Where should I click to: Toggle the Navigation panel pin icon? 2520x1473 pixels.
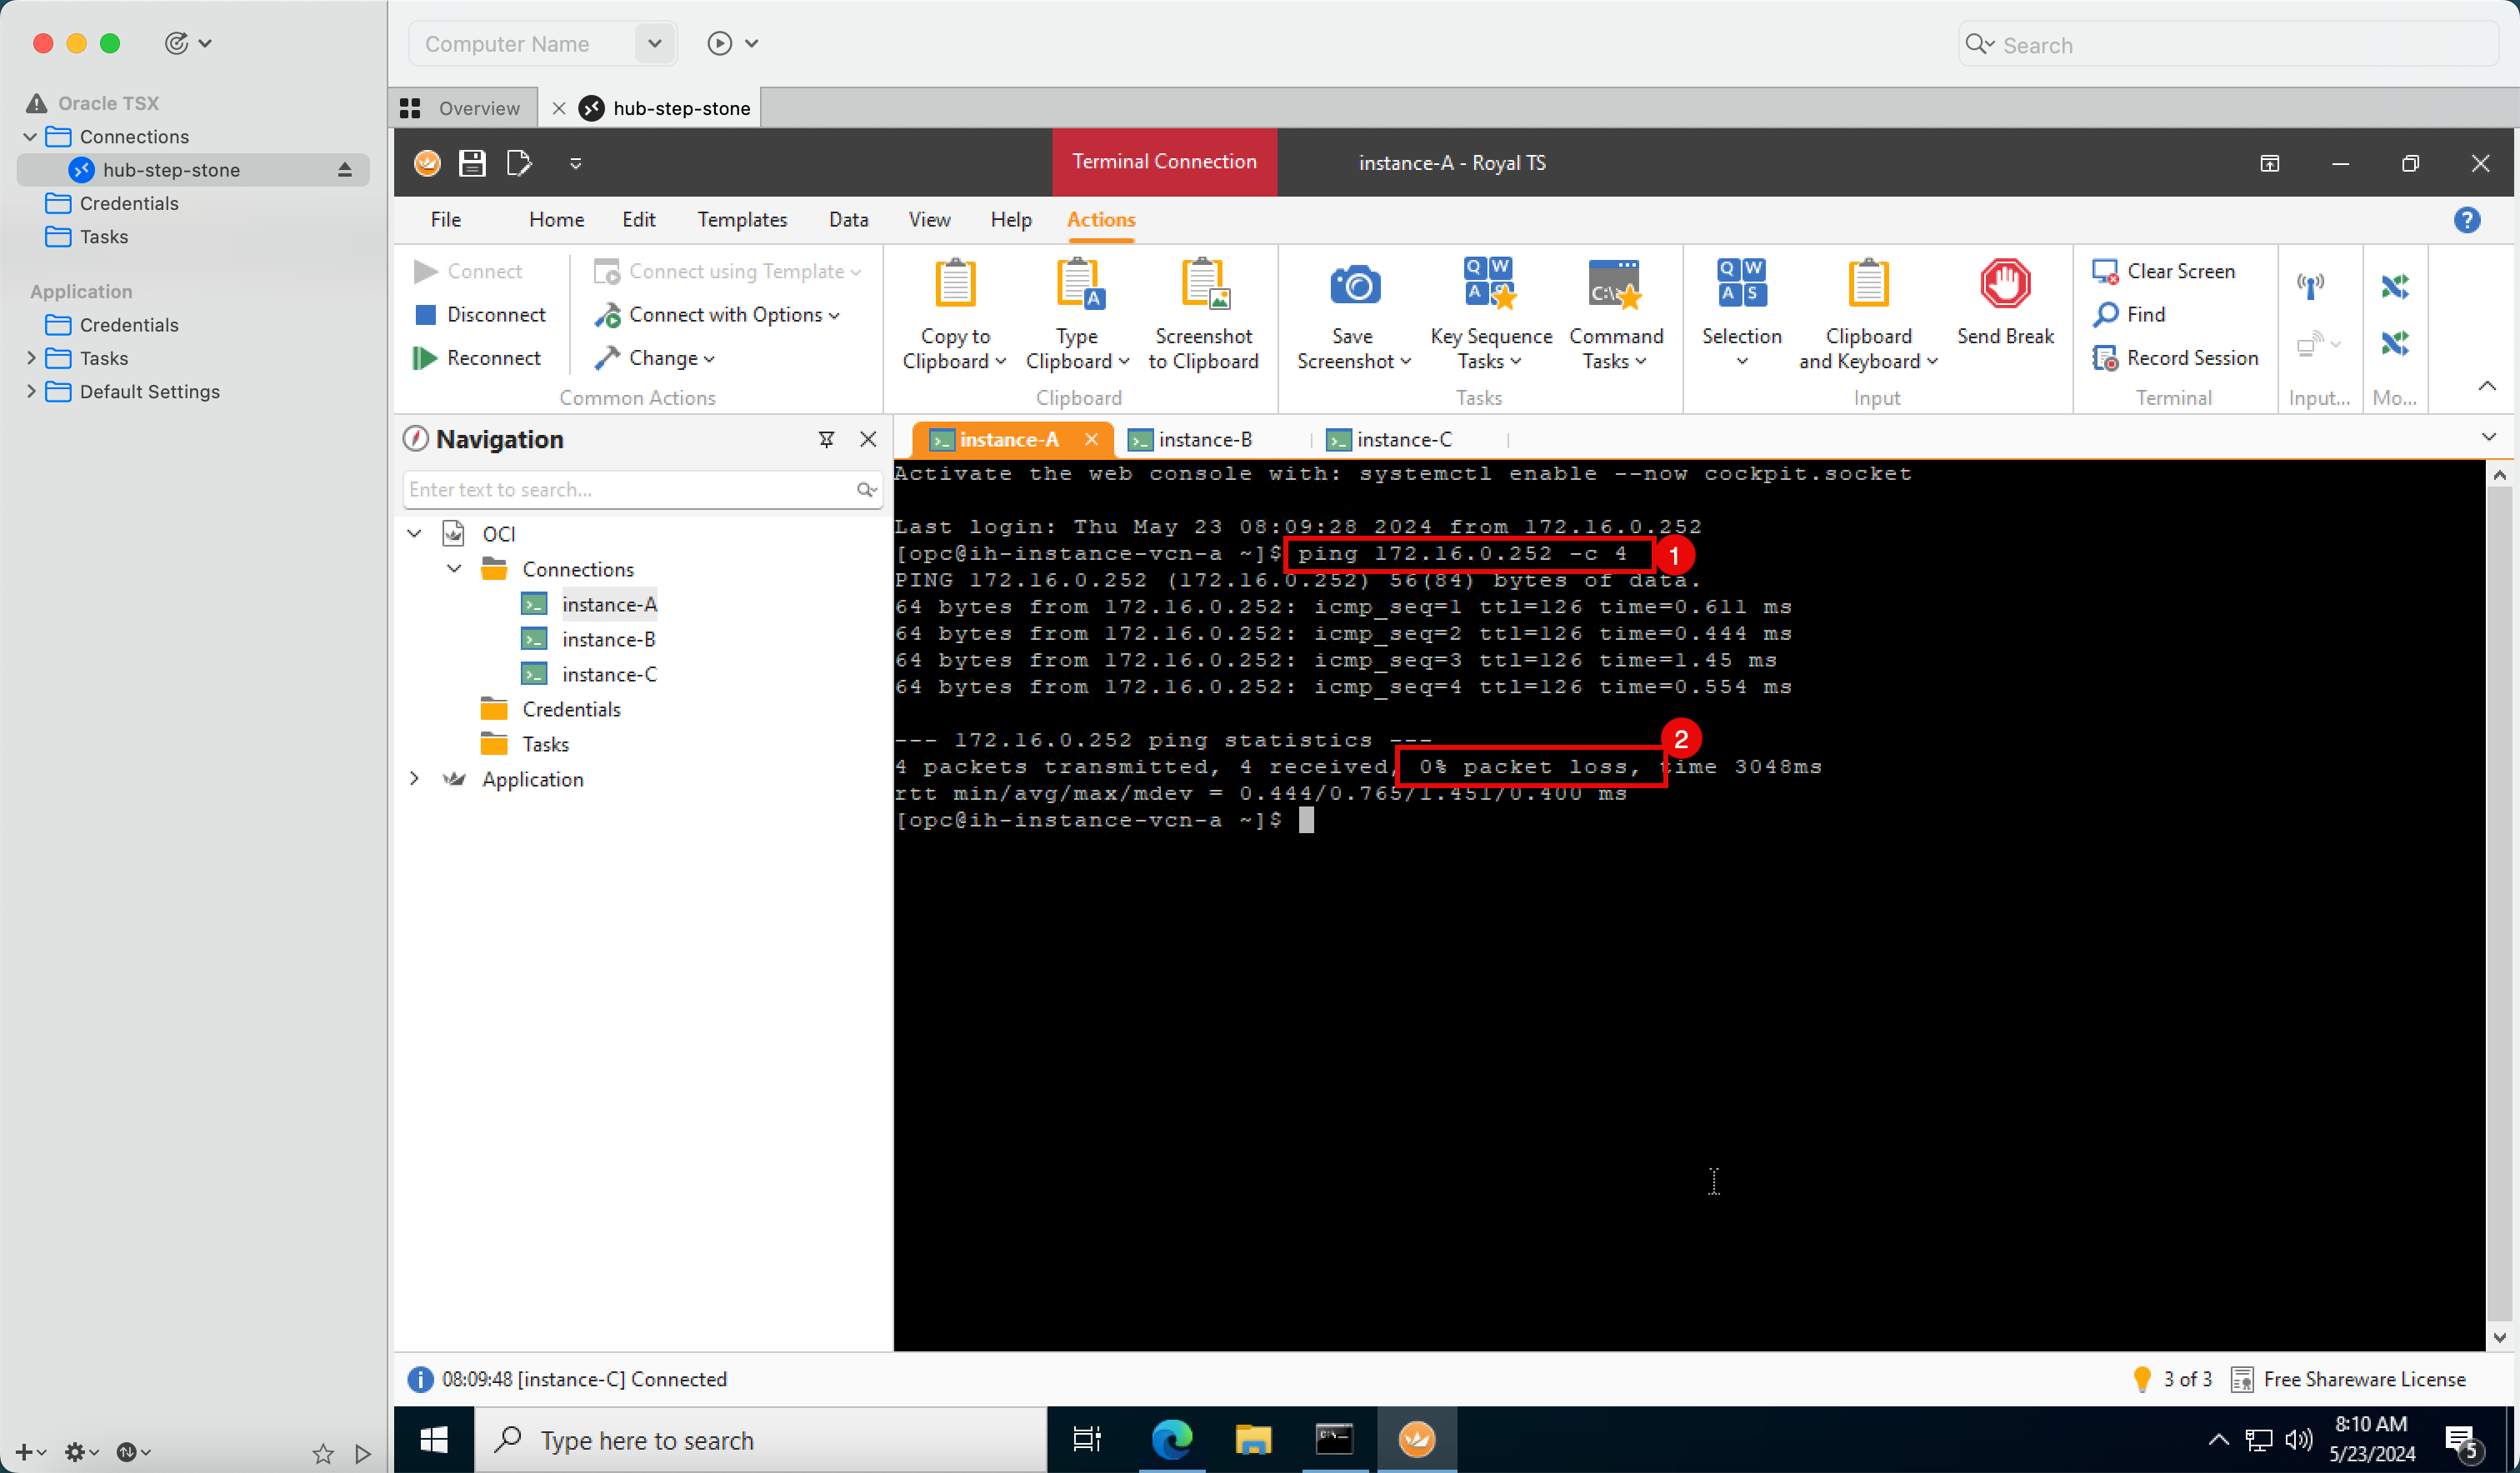(x=827, y=438)
